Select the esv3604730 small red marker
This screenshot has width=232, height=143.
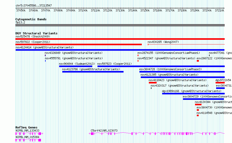pyautogui.click(x=198, y=110)
